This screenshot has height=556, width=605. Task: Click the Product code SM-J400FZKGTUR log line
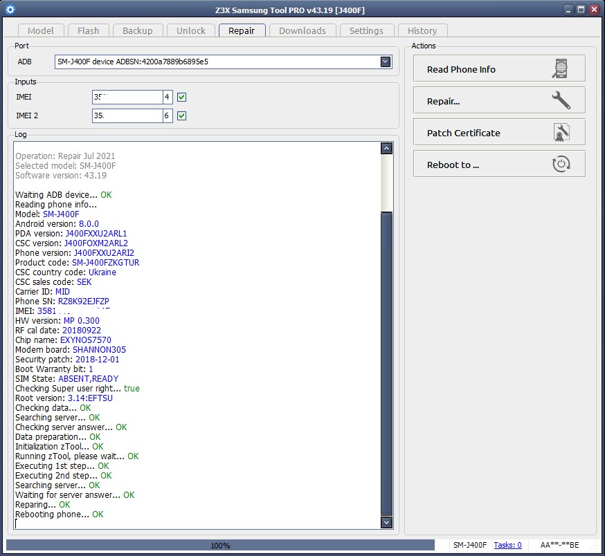(x=77, y=263)
